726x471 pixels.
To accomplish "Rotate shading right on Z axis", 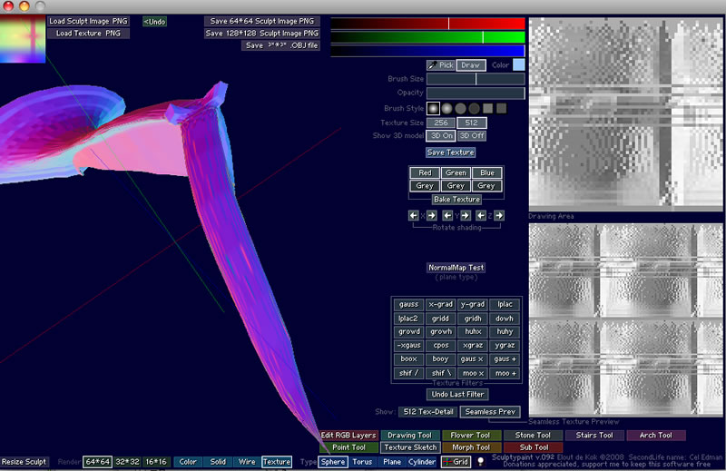I will 499,215.
